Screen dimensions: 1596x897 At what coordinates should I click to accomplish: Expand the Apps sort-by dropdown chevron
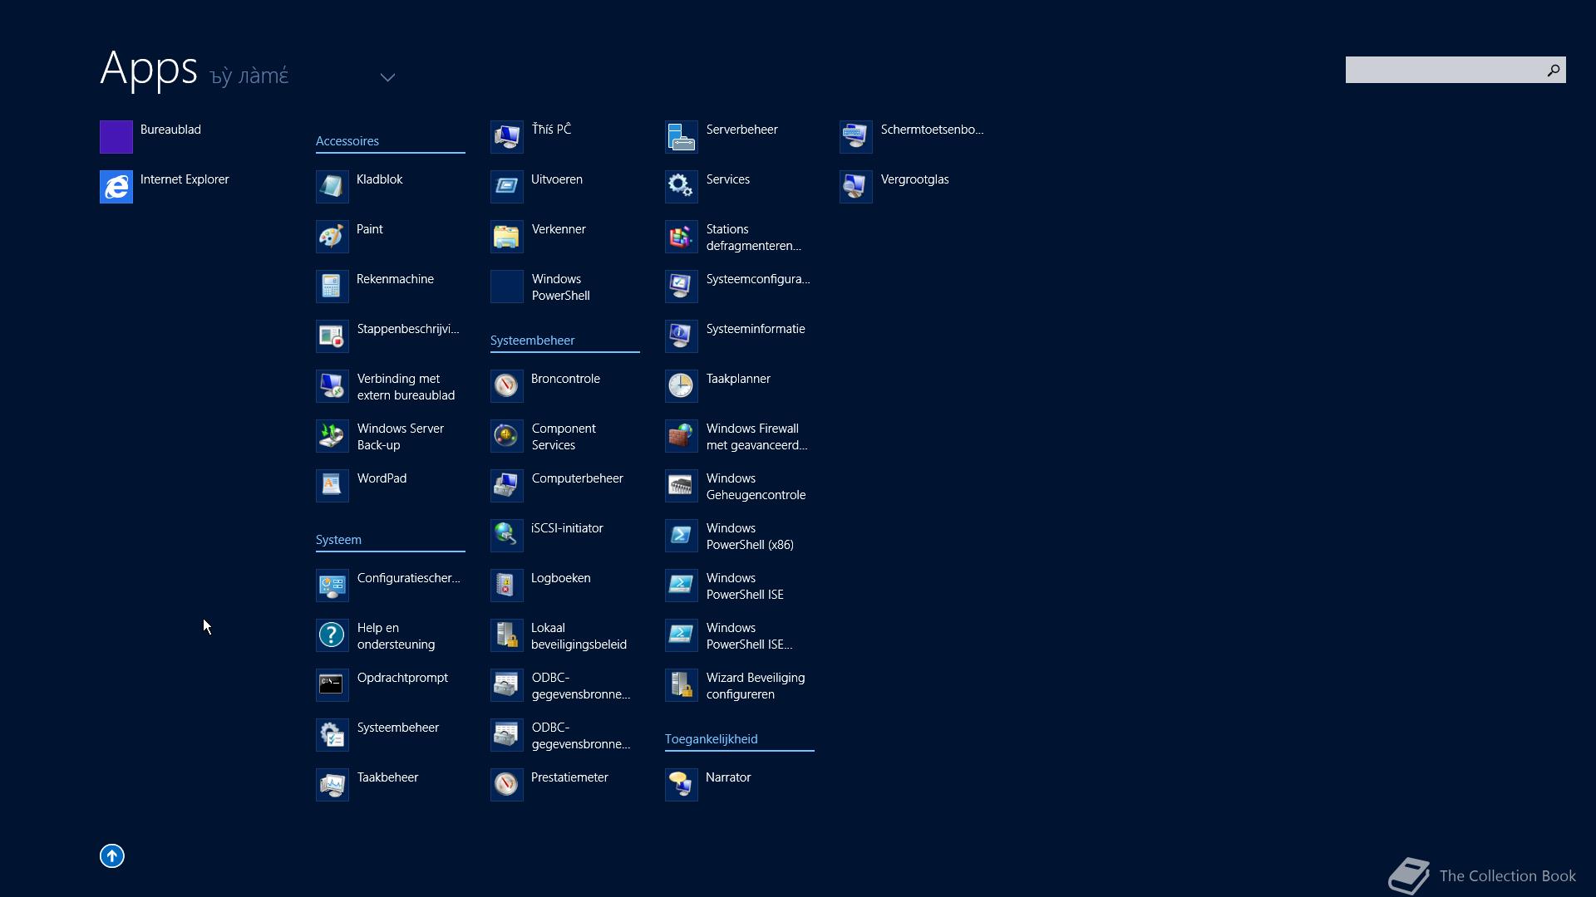387,77
